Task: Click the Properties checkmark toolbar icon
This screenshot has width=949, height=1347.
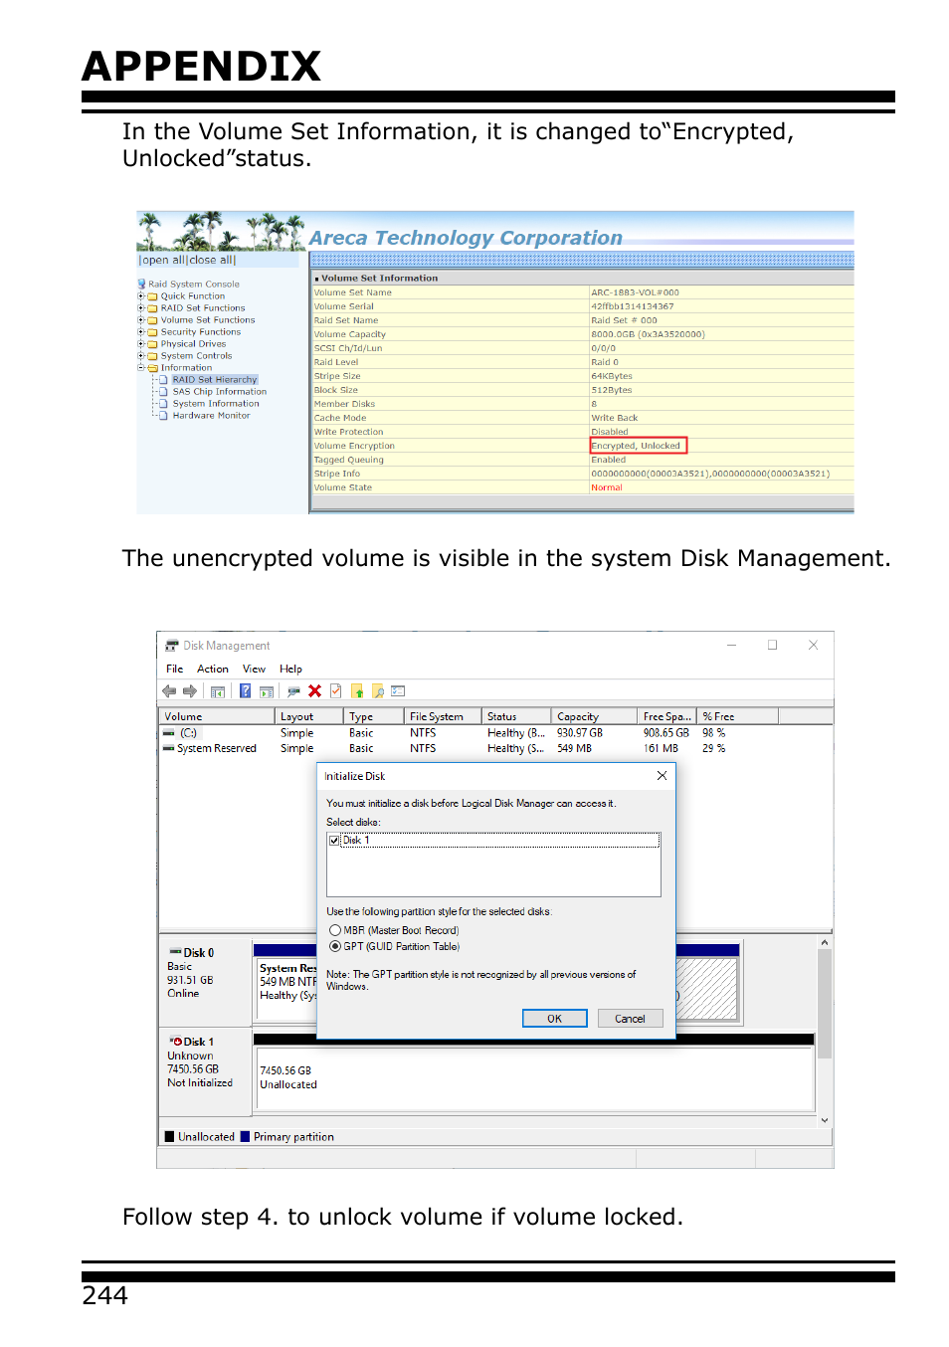Action: (x=336, y=691)
